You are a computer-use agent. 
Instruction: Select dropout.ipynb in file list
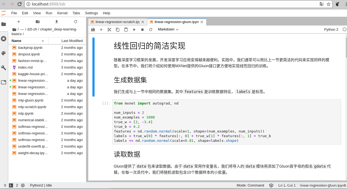click(47, 54)
